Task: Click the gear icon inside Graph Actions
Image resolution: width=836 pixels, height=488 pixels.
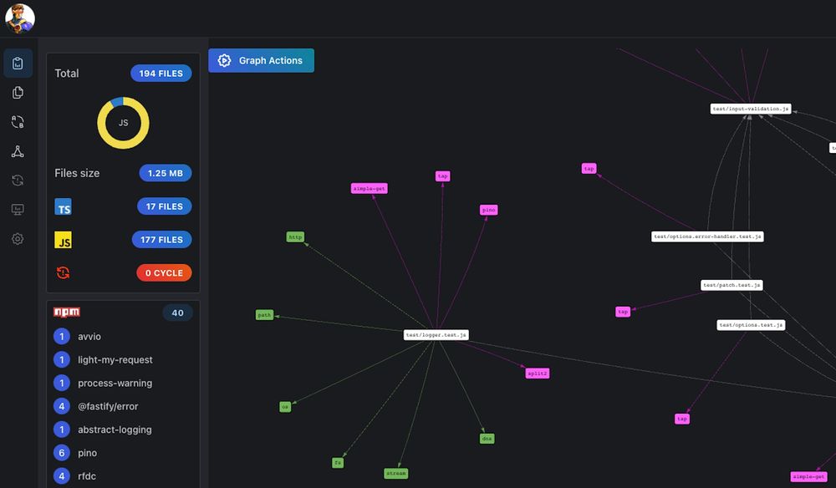Action: (x=224, y=61)
